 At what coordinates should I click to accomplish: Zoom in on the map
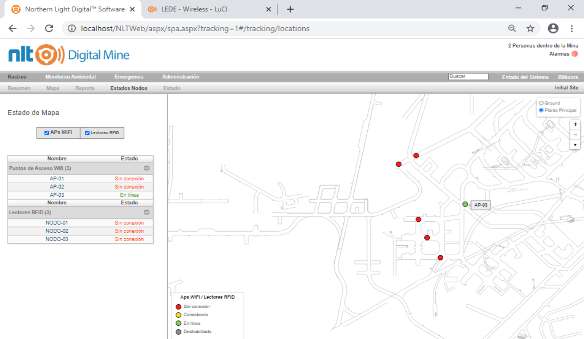coord(575,125)
